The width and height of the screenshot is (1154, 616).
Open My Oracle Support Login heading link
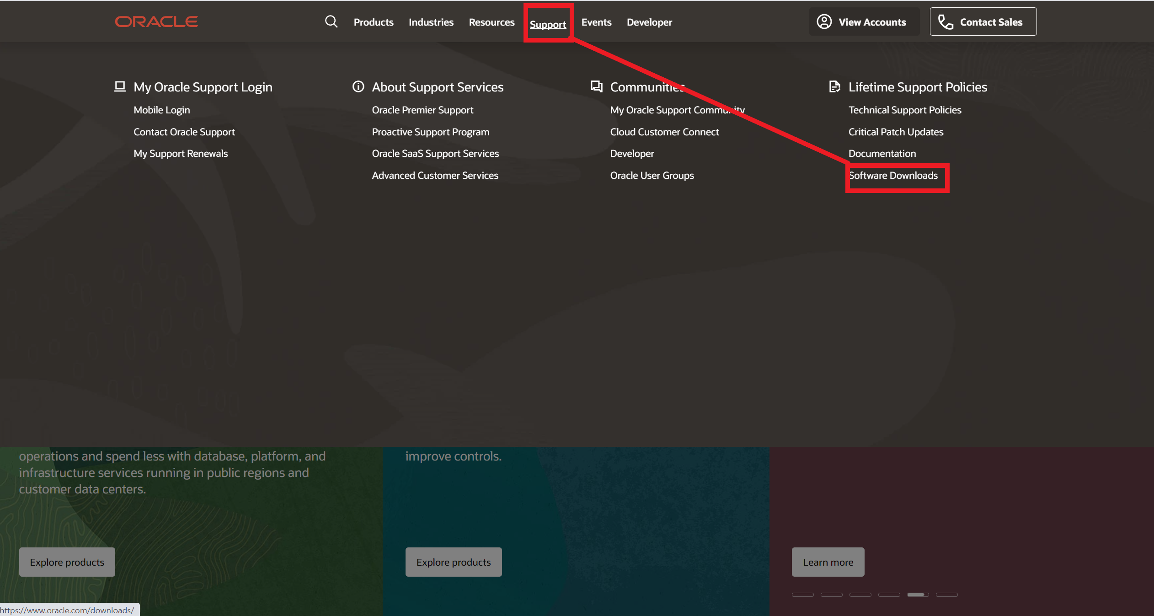pyautogui.click(x=203, y=87)
